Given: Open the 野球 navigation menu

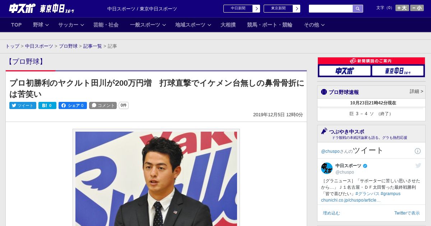Looking at the screenshot, I should point(38,25).
